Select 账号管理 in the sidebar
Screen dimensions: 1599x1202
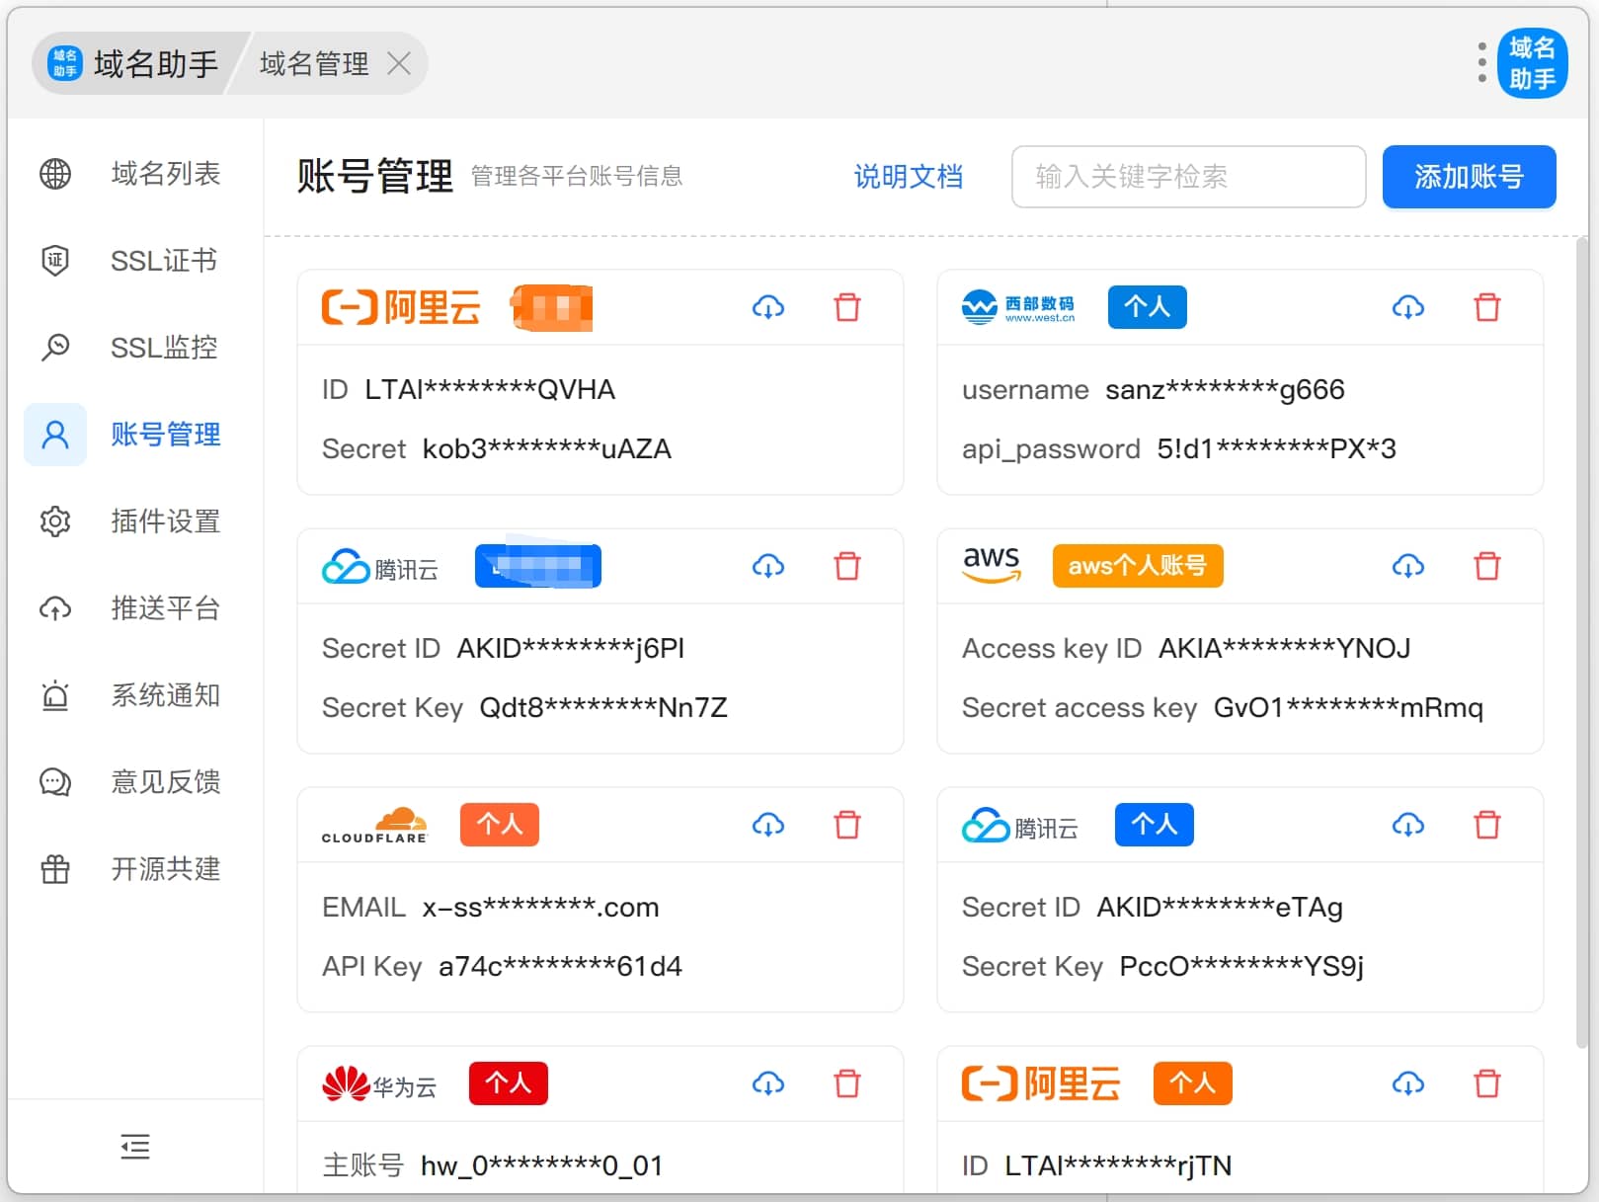pyautogui.click(x=134, y=435)
